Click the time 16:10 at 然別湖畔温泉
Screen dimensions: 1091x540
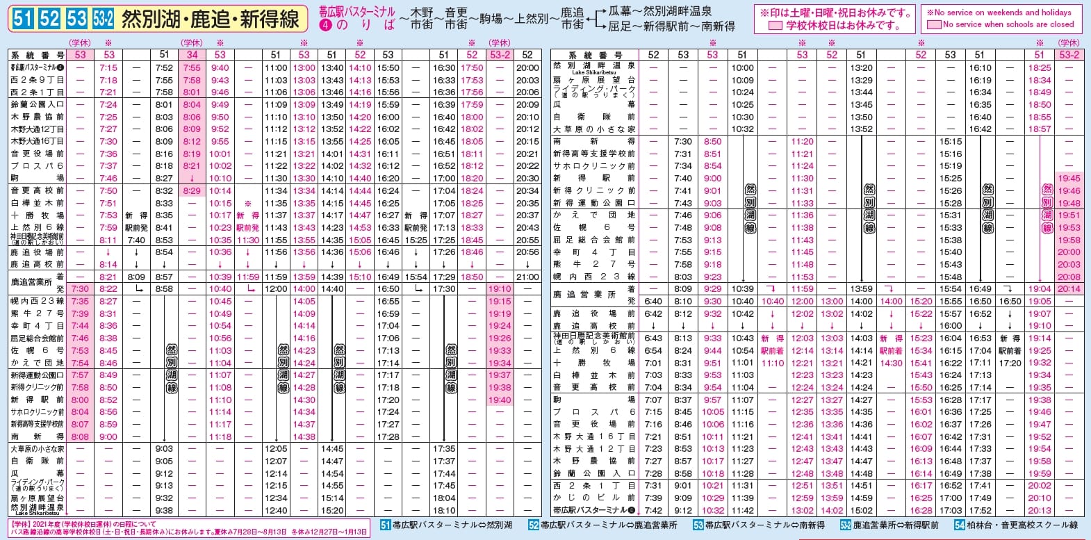(980, 68)
